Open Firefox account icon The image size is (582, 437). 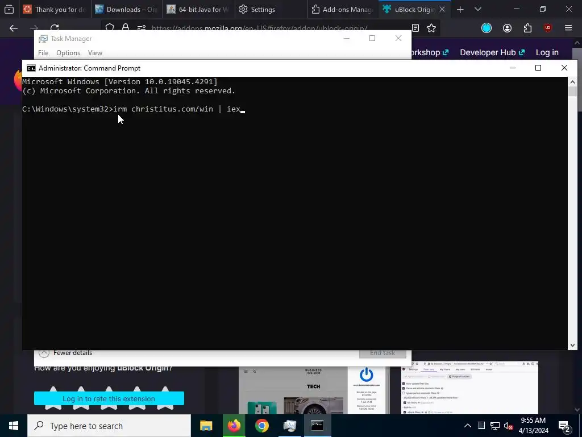[507, 28]
